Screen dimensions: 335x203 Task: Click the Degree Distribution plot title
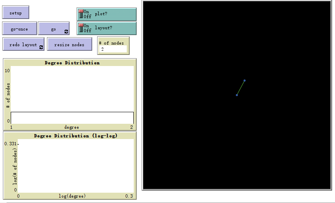point(72,63)
